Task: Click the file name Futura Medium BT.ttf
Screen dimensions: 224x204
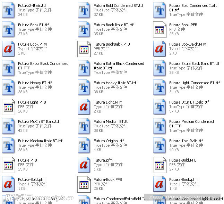Action: (111, 122)
